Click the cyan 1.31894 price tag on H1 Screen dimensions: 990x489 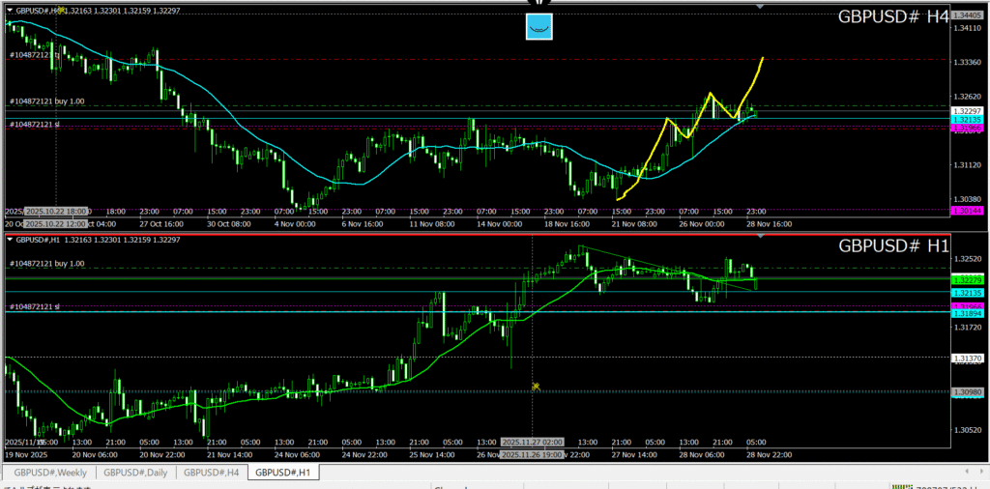pyautogui.click(x=967, y=313)
